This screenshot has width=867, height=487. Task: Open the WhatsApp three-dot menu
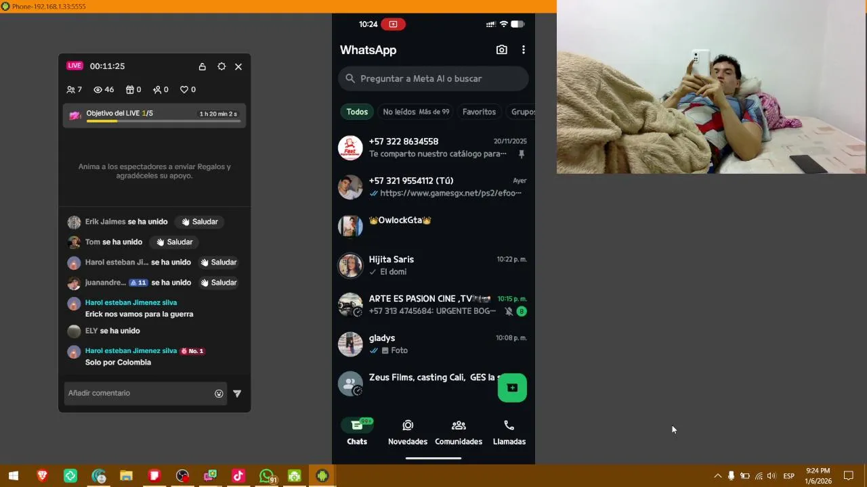(x=523, y=50)
